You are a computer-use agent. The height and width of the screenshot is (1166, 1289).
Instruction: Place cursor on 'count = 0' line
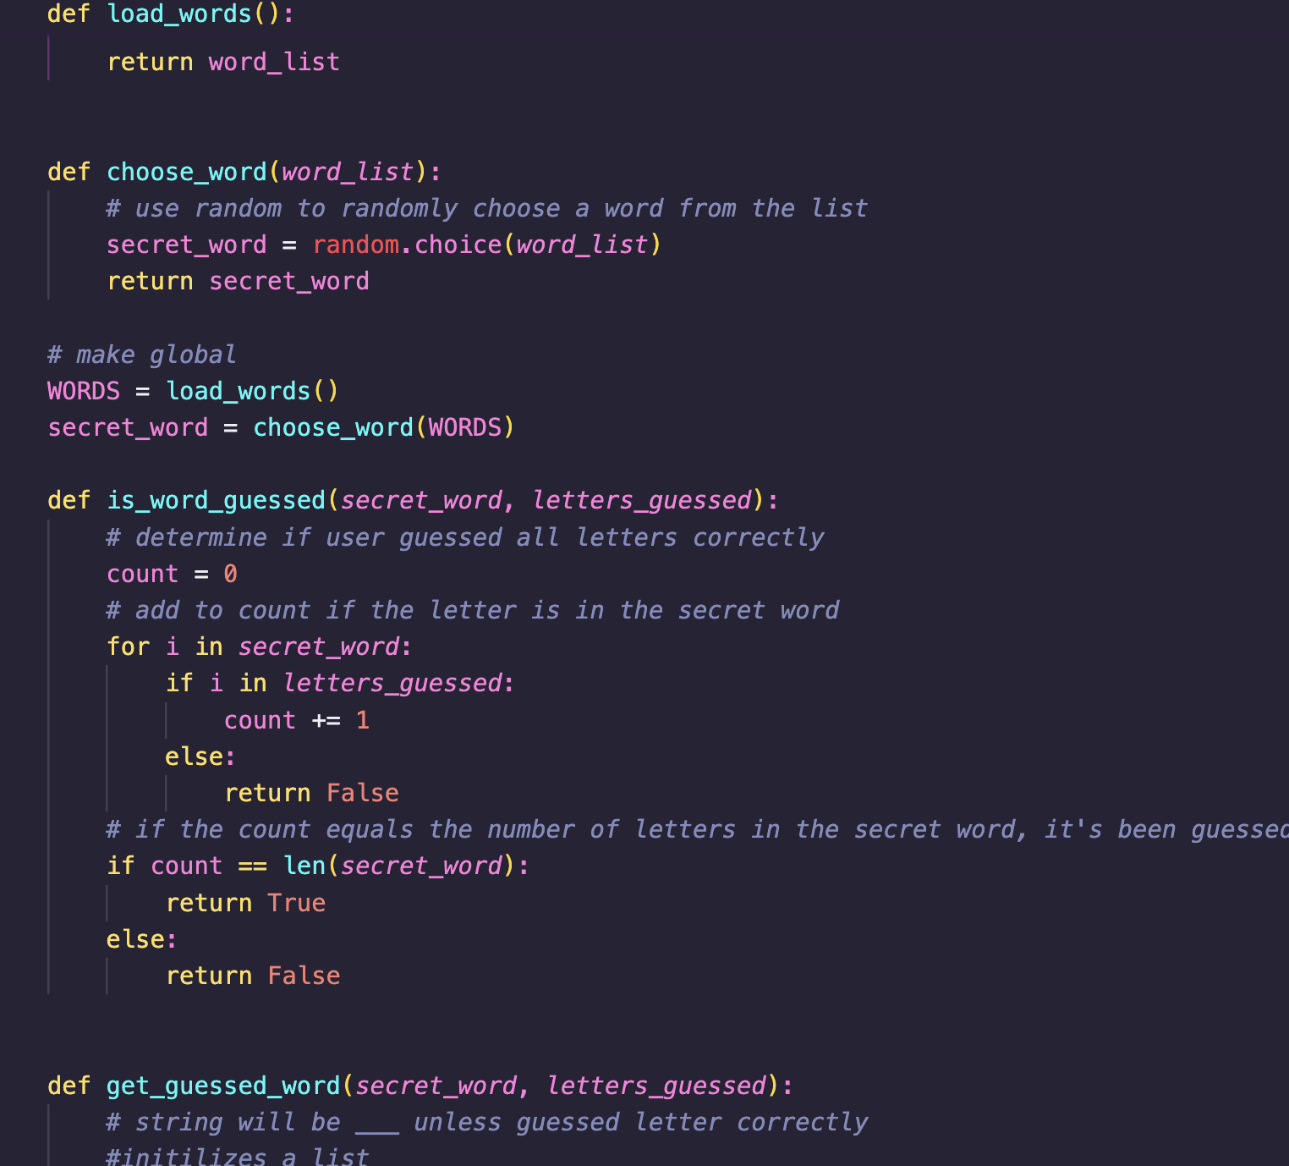[x=172, y=574]
